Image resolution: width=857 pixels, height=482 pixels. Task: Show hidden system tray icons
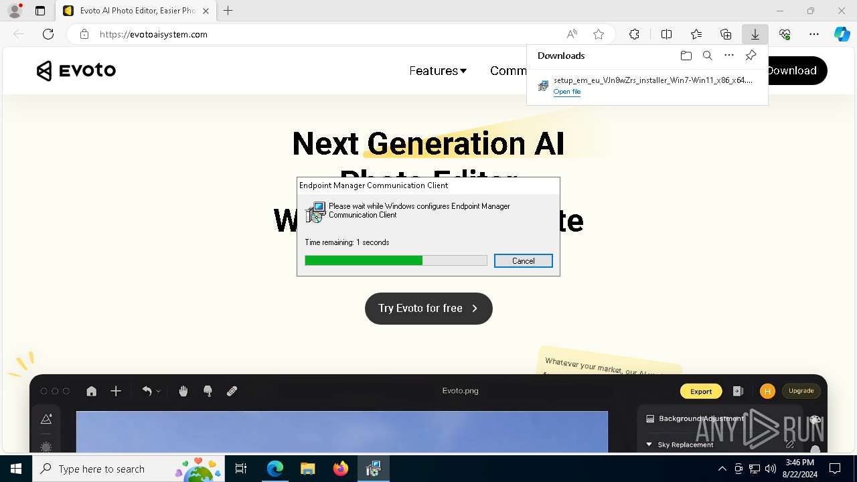click(x=722, y=469)
